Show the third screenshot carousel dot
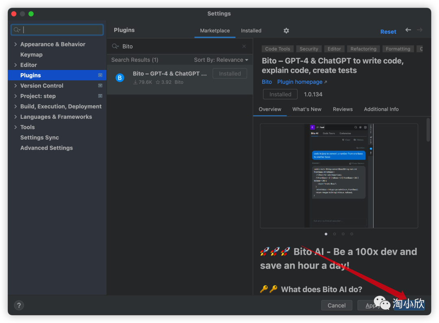 click(343, 234)
